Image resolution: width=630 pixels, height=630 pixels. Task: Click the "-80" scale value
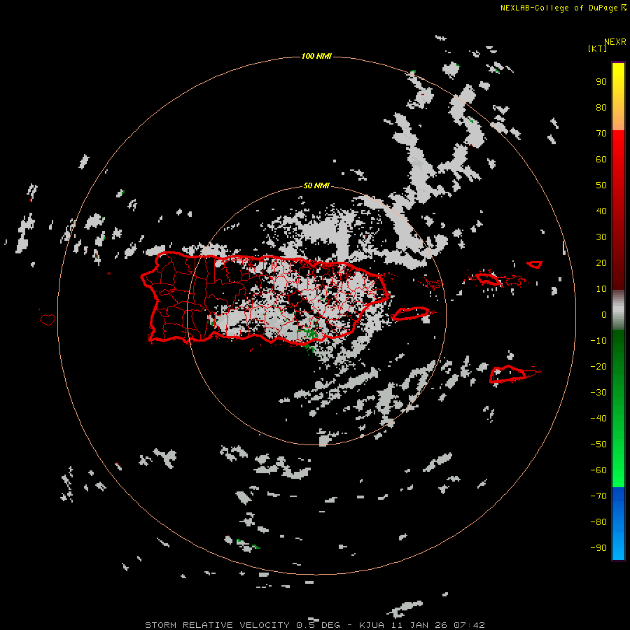[598, 522]
